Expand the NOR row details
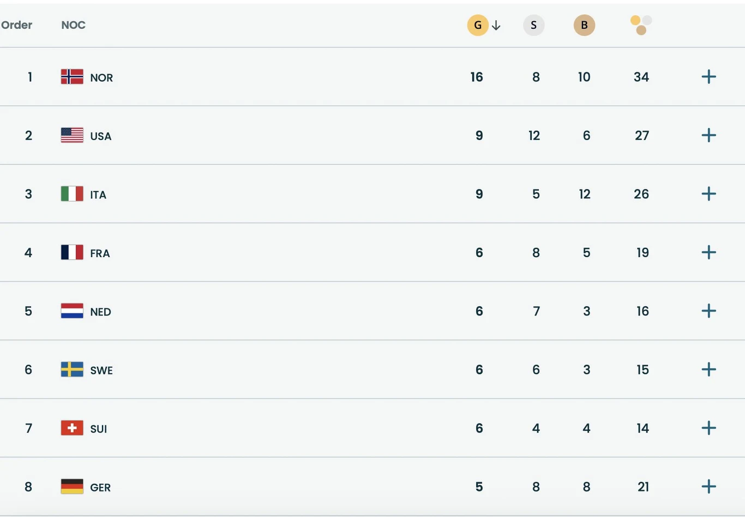The height and width of the screenshot is (517, 745). tap(708, 77)
